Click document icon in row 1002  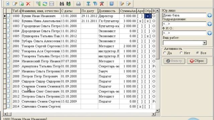click(8, 21)
